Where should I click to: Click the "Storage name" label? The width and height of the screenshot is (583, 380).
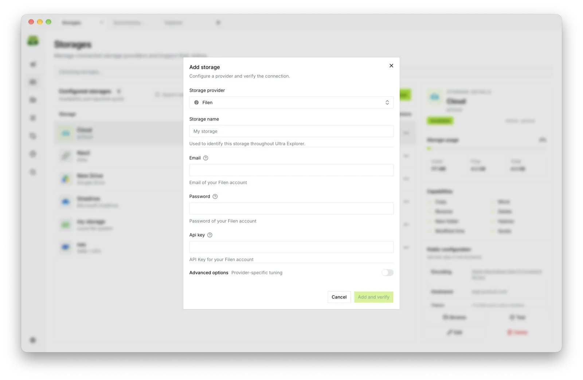click(204, 119)
